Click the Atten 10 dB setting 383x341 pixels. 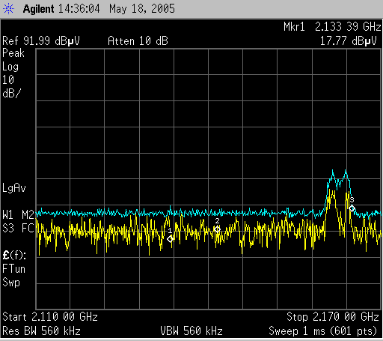[138, 40]
